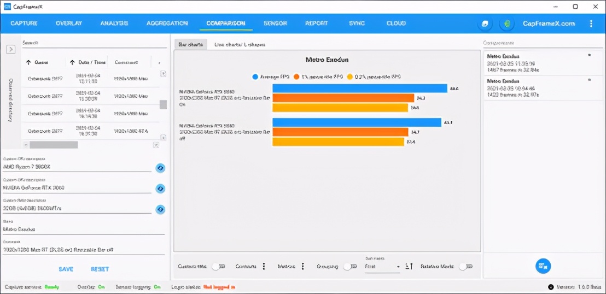Enable the Grouping switch
Image resolution: width=606 pixels, height=294 pixels.
pos(350,267)
